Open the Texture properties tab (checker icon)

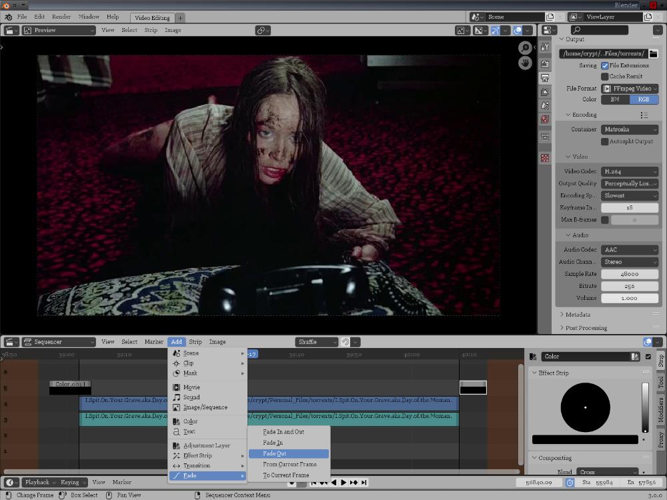click(x=545, y=158)
